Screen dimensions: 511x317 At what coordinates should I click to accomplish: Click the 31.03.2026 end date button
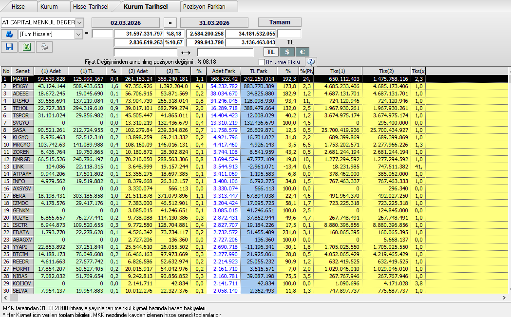pyautogui.click(x=214, y=23)
